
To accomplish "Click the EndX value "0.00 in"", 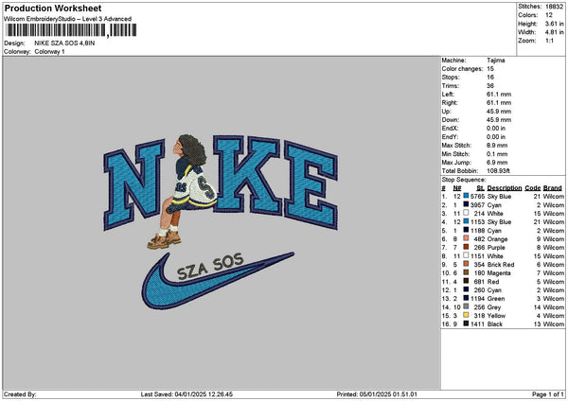I will pyautogui.click(x=496, y=128).
